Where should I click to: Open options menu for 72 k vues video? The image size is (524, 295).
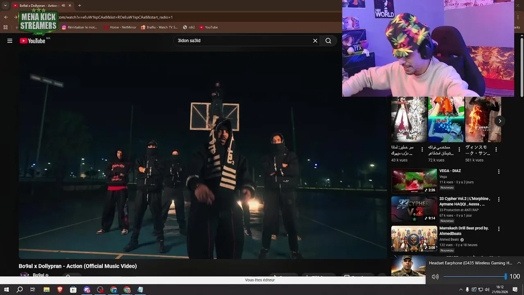point(459,150)
